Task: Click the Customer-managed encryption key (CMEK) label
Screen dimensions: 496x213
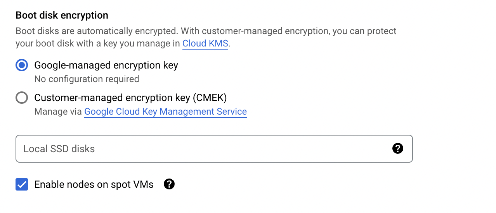Action: click(x=130, y=98)
